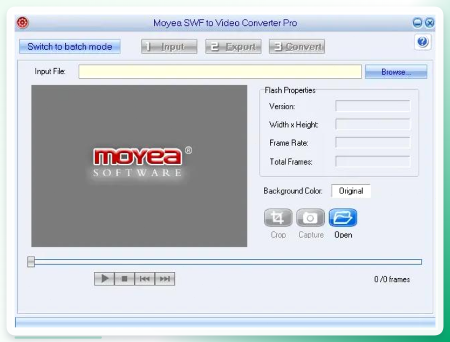
Task: Click the Total Frames property field
Action: click(x=373, y=162)
